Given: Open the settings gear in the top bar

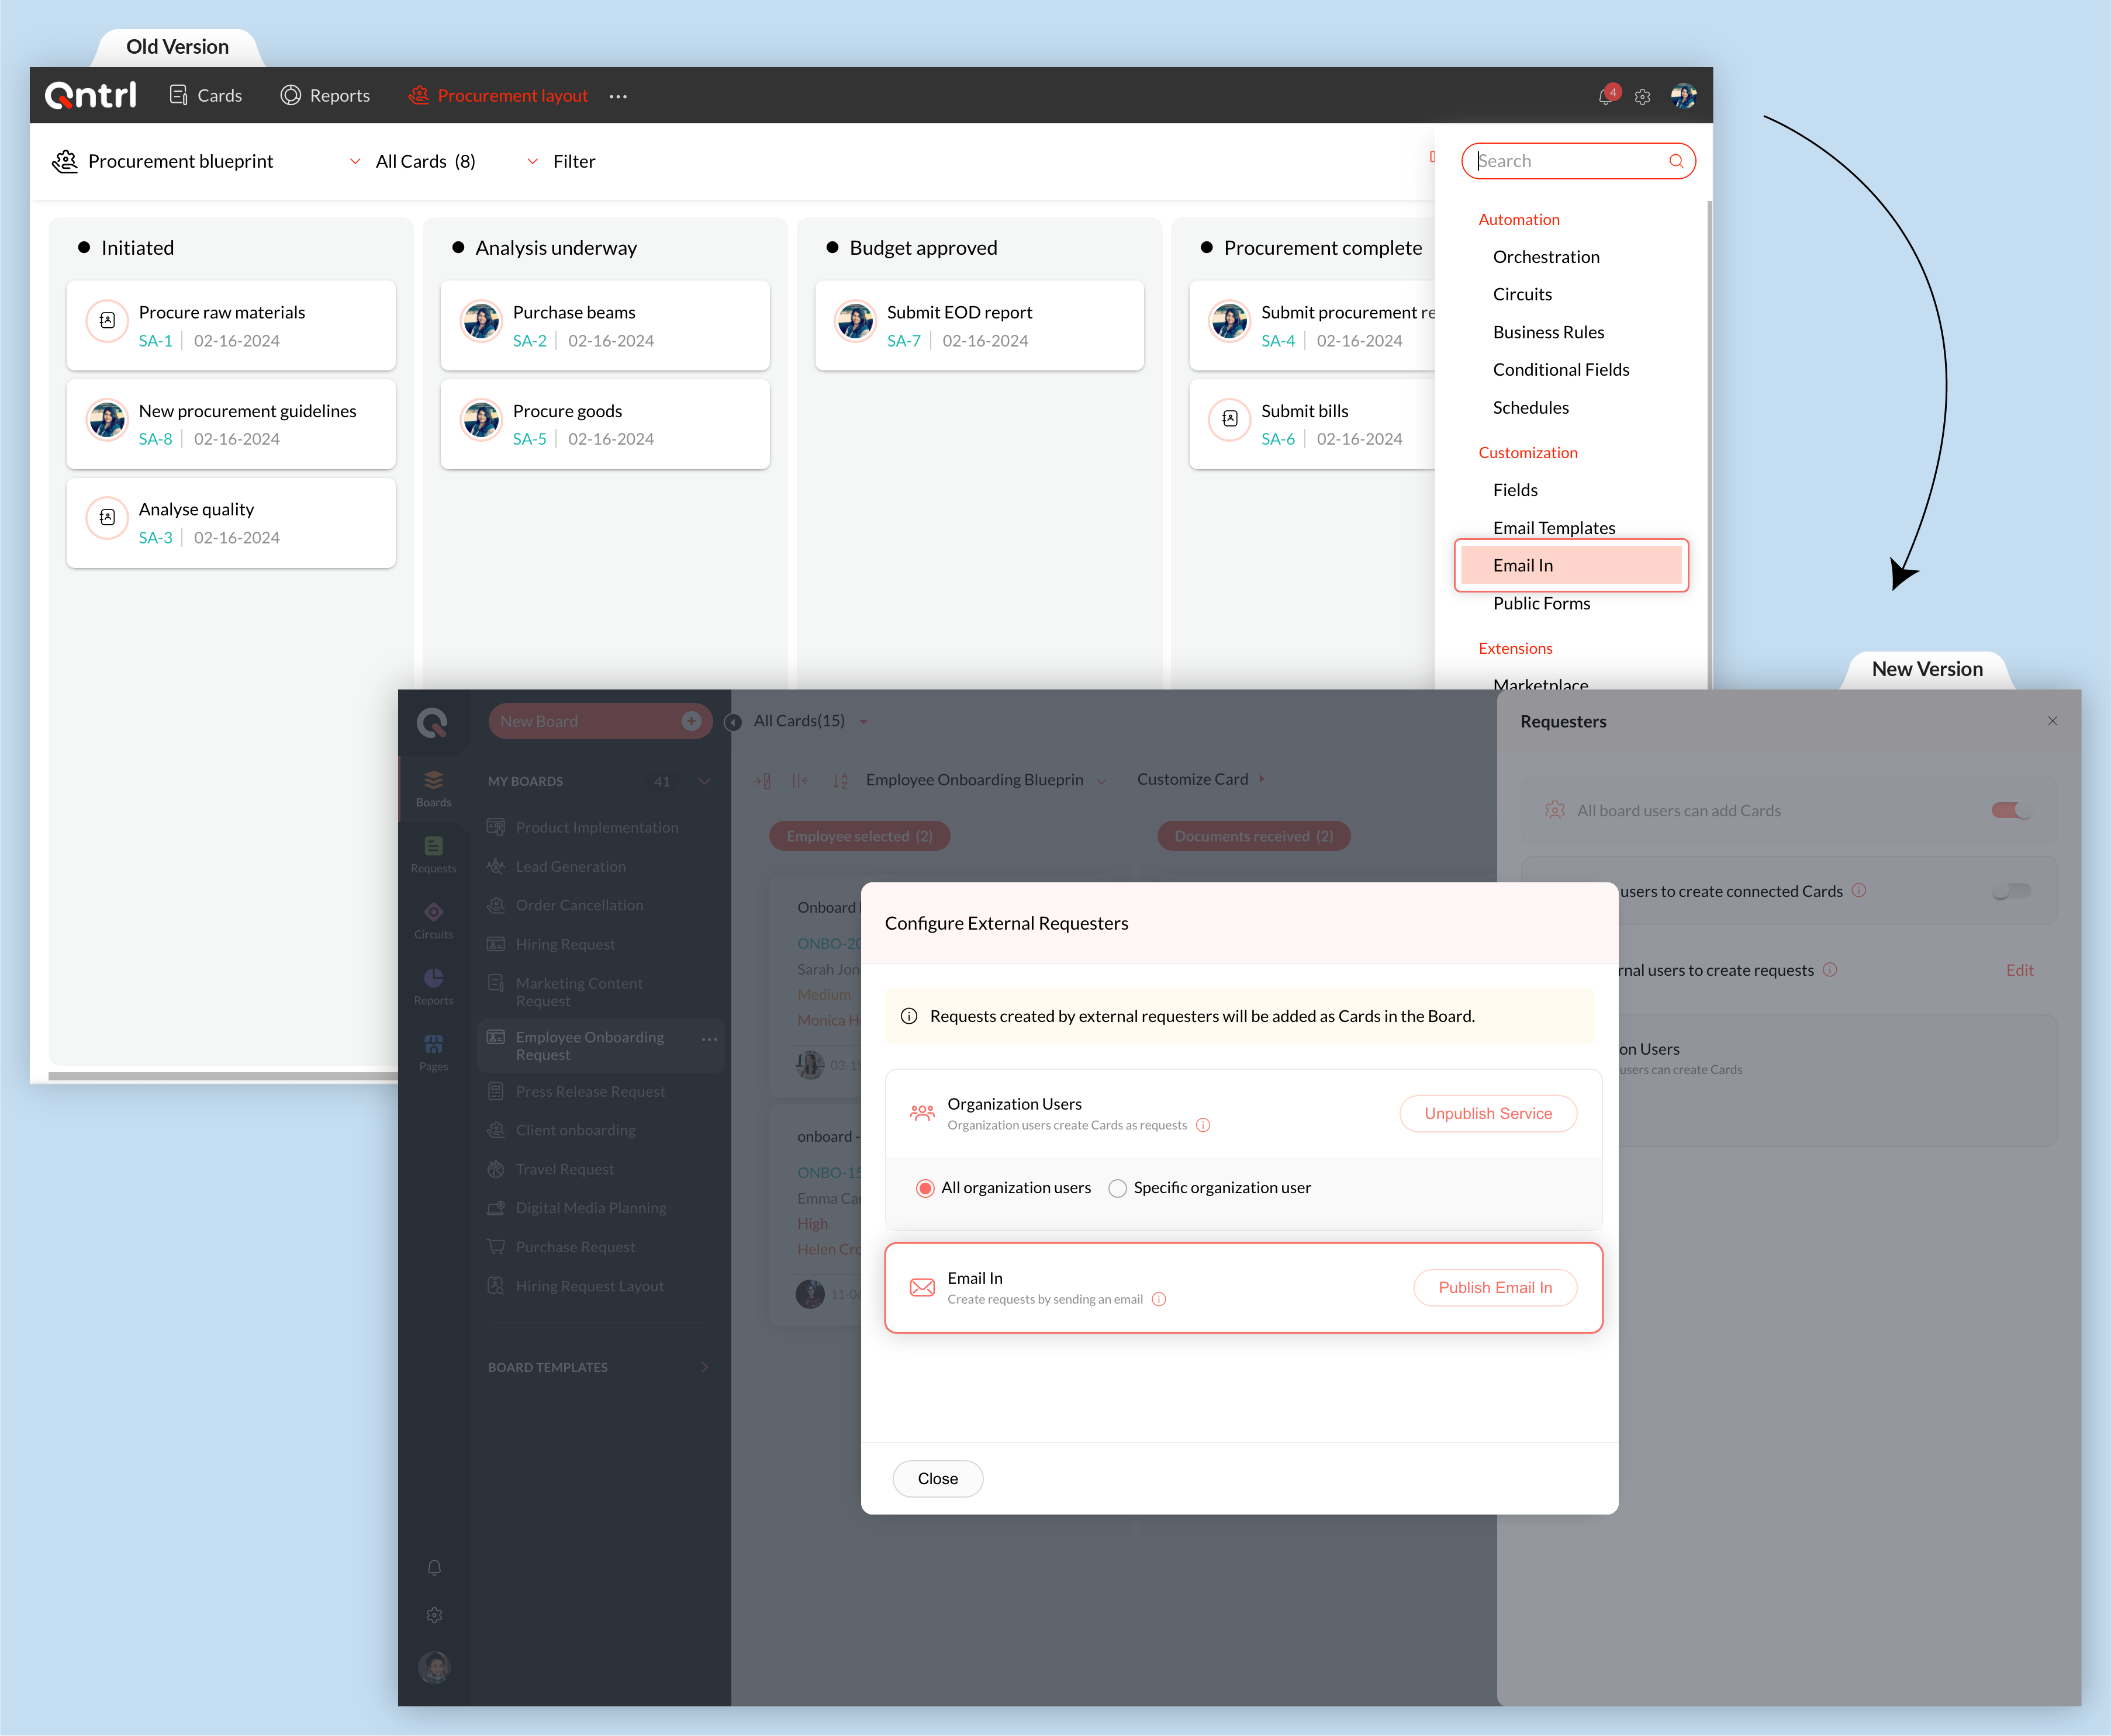Looking at the screenshot, I should click(1642, 97).
